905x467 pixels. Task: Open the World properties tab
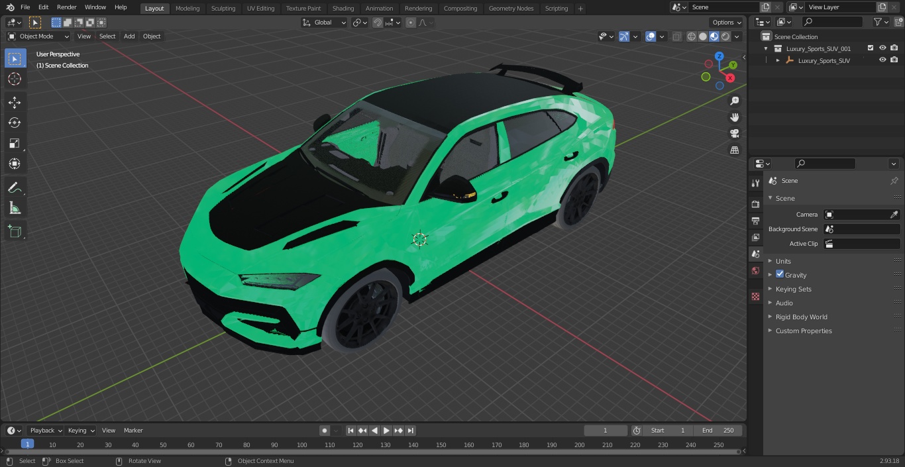click(755, 270)
